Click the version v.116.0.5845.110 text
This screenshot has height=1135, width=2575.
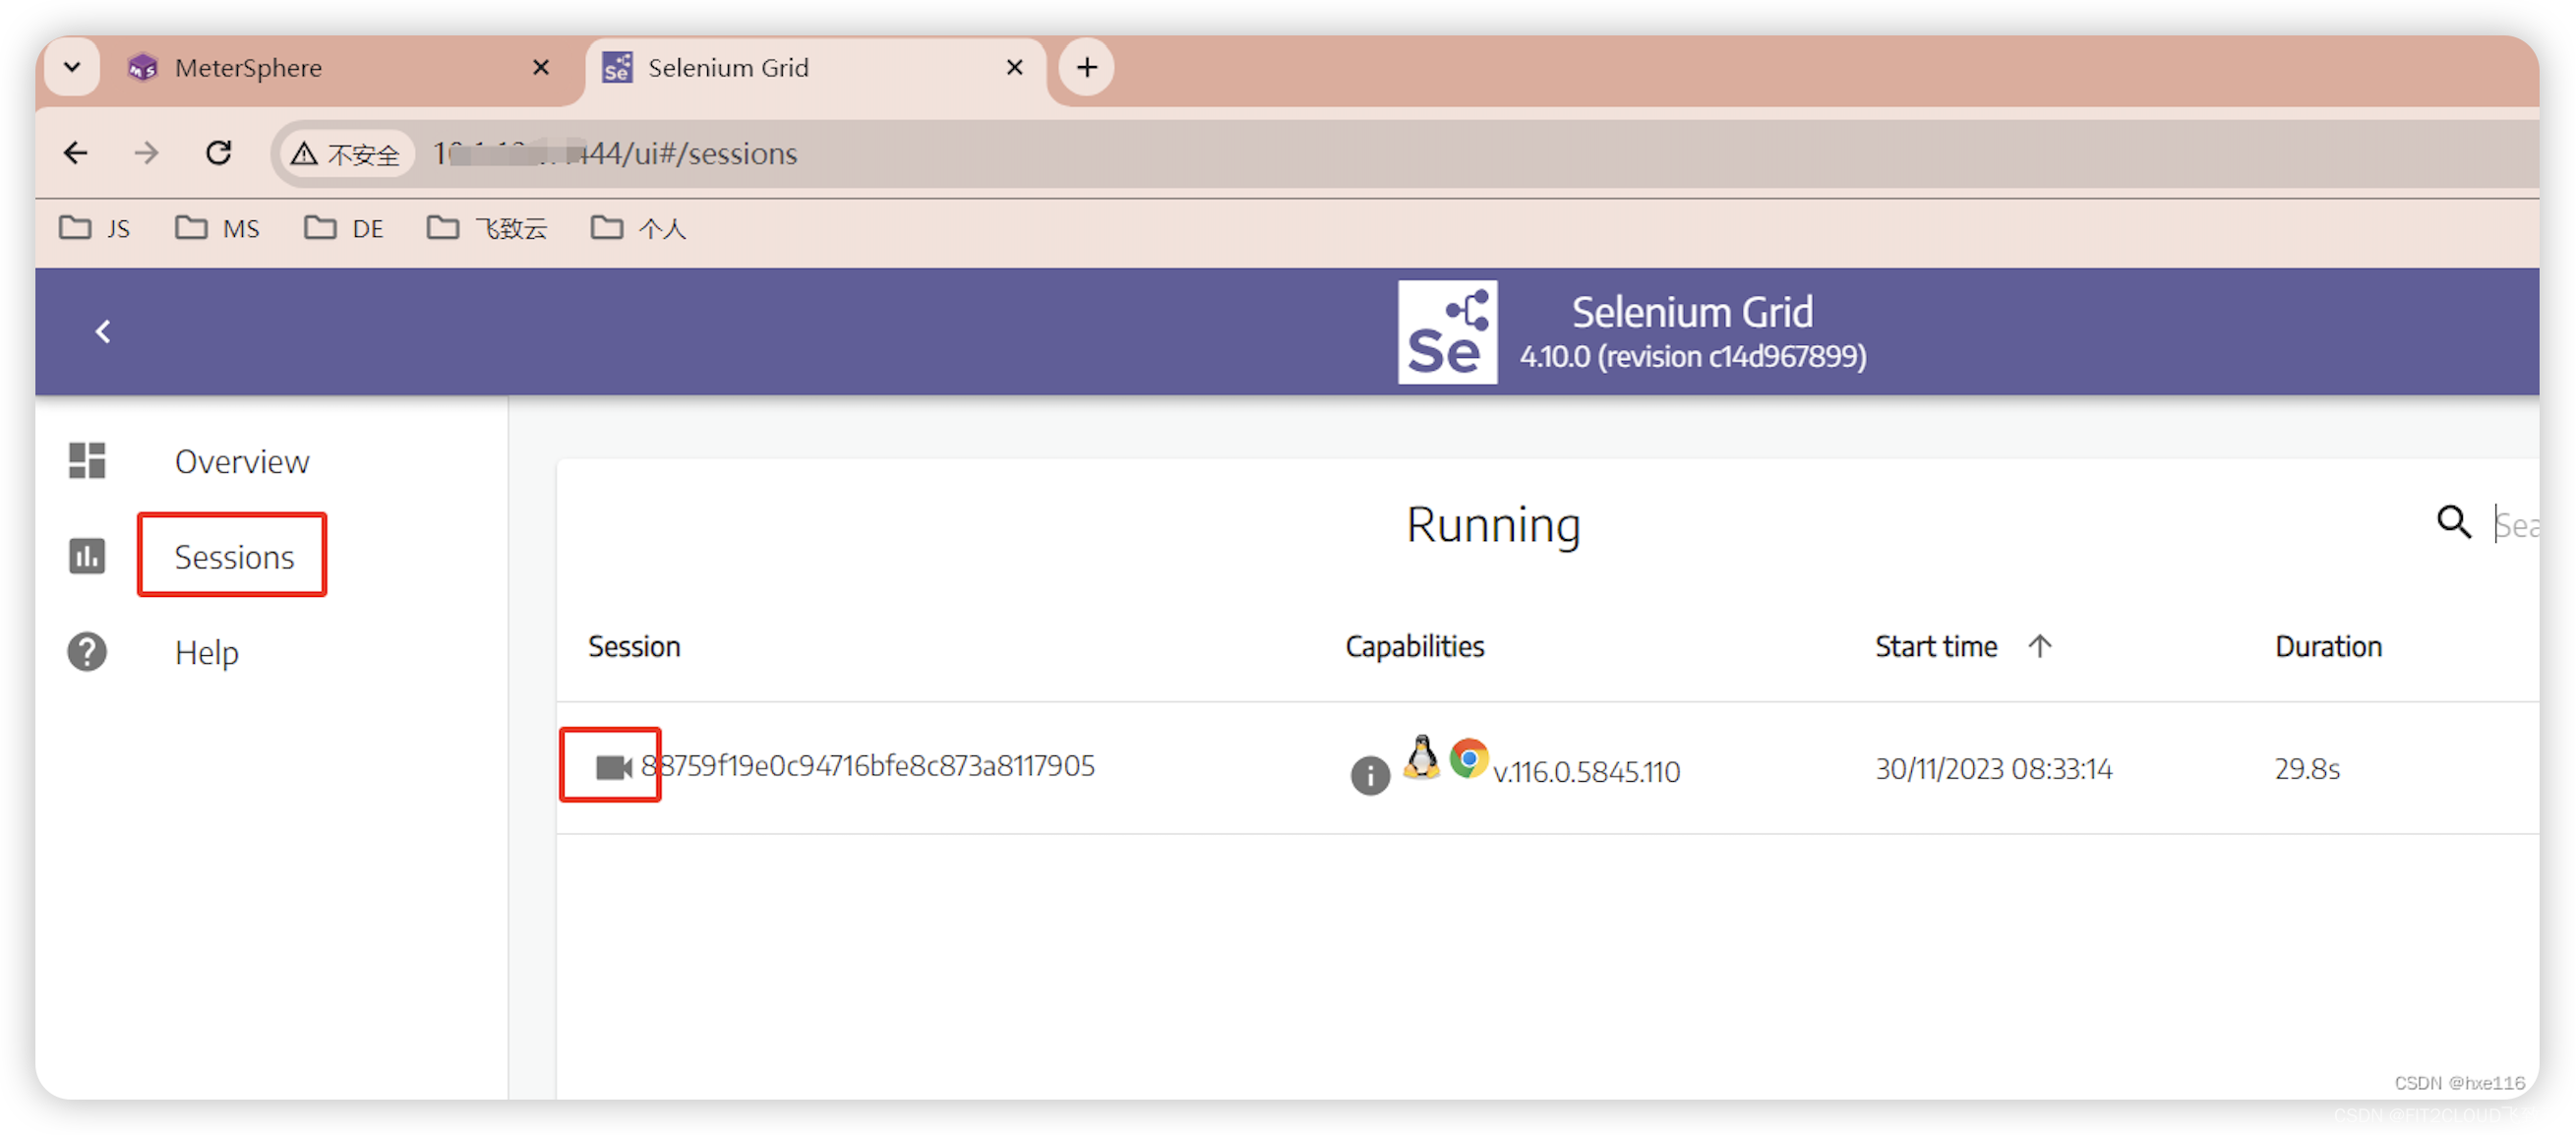click(x=1586, y=771)
